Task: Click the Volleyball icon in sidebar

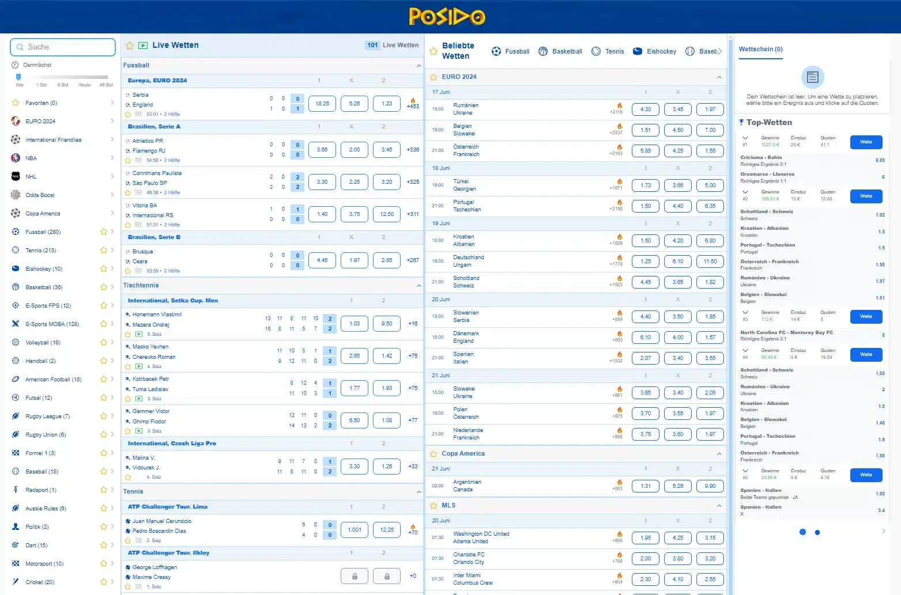Action: [x=16, y=343]
